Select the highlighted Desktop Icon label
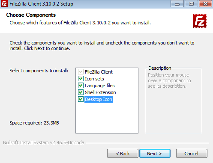The image size is (213, 163). click(x=99, y=99)
